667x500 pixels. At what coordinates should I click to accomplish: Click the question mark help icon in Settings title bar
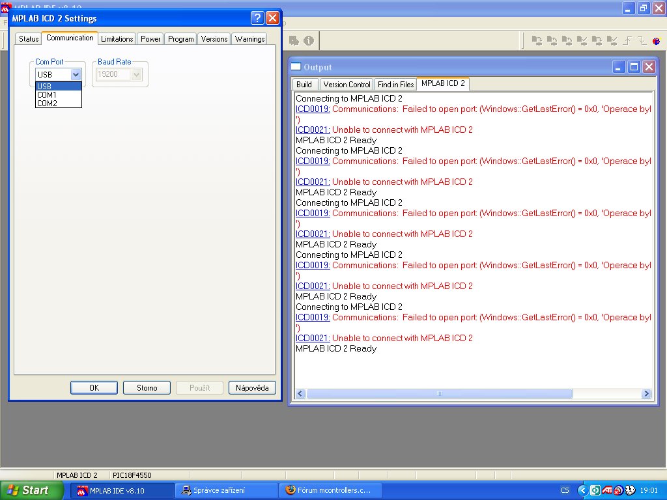pyautogui.click(x=257, y=18)
